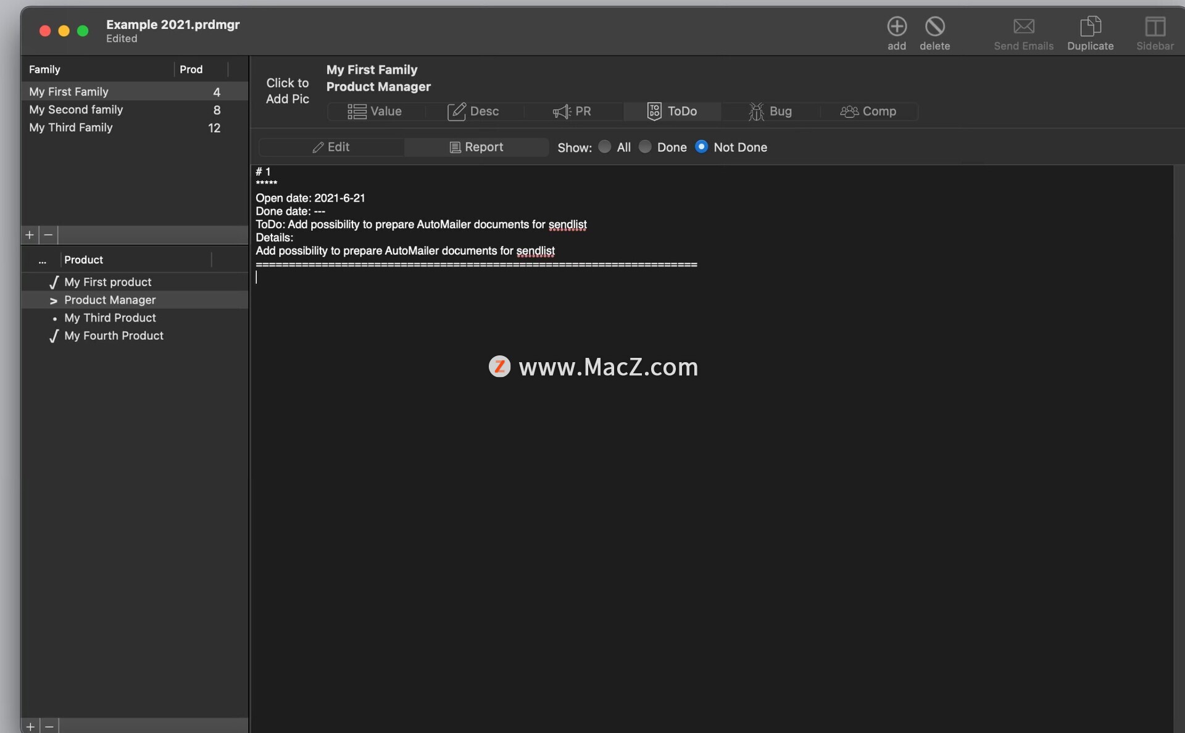Click the Details: line in report
The height and width of the screenshot is (733, 1185).
(x=274, y=238)
